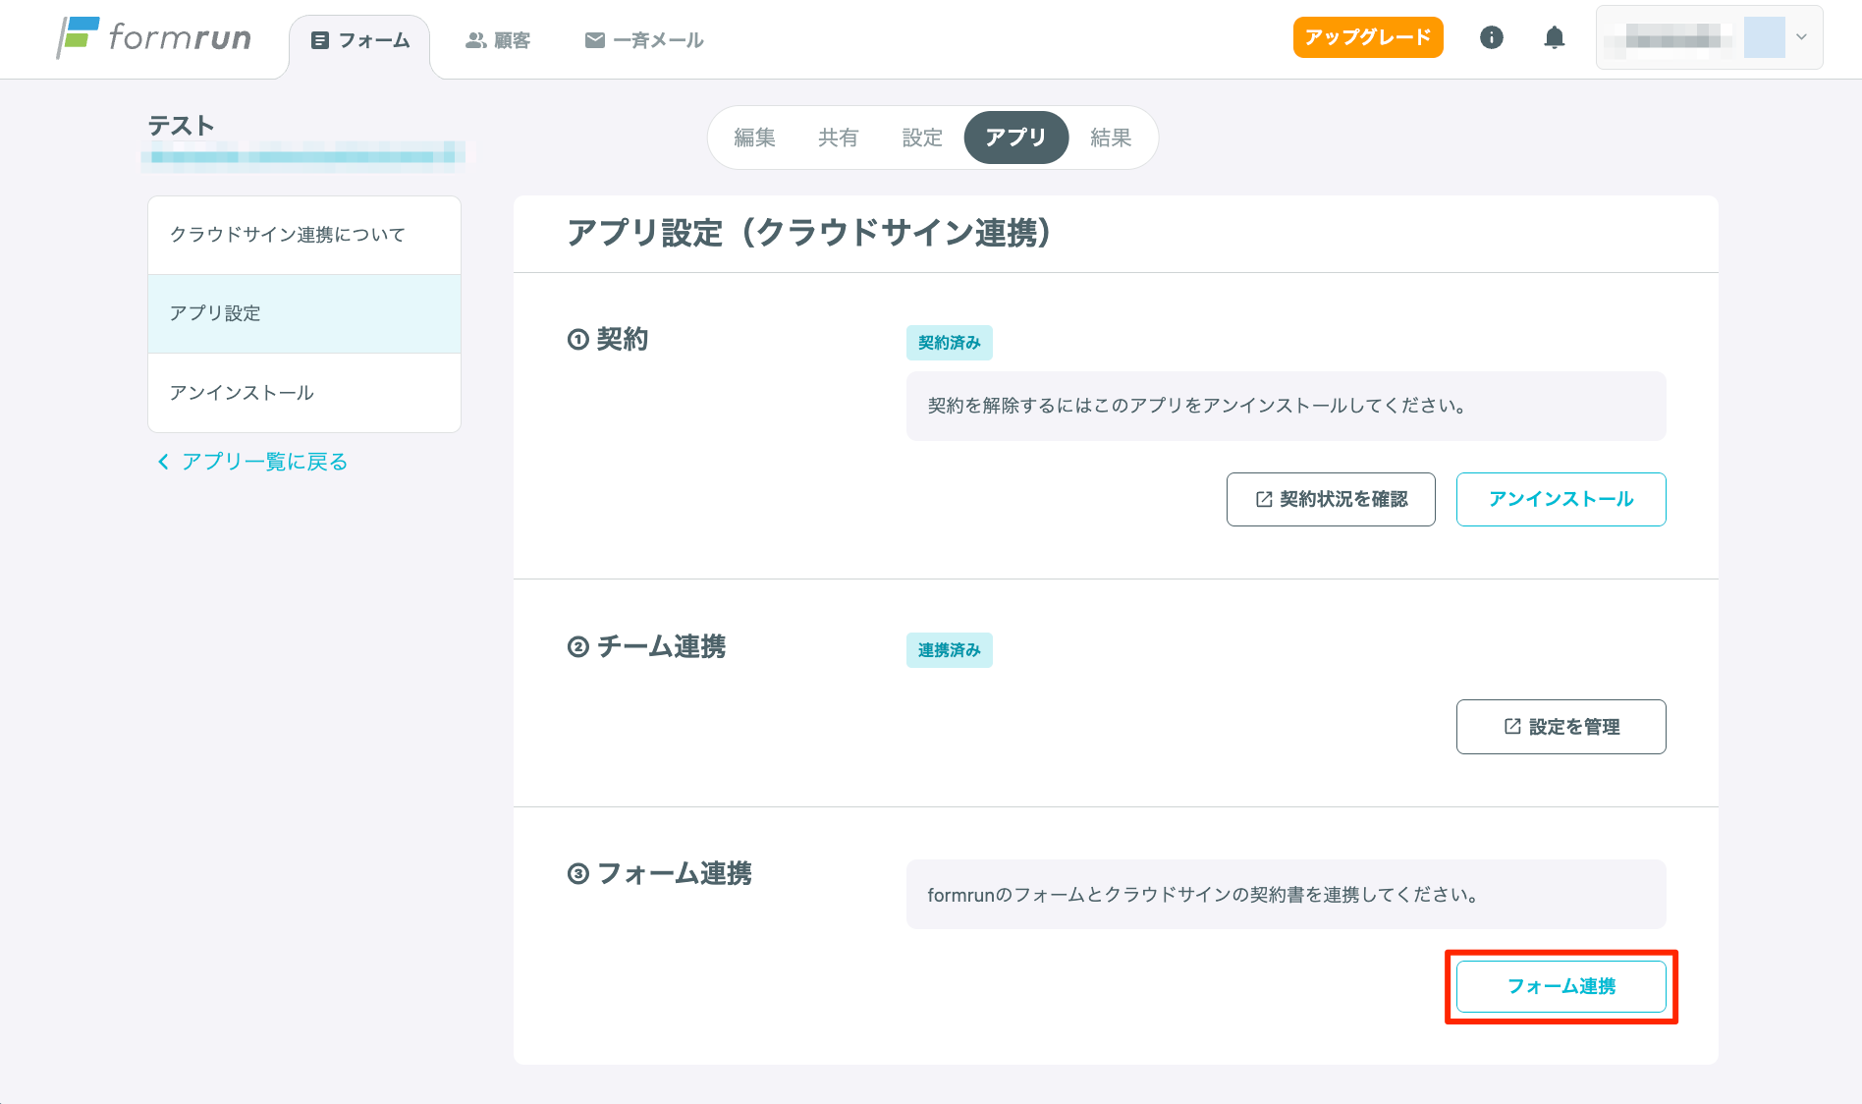Open クラウドサイン連携について in sidebar
The width and height of the screenshot is (1862, 1104).
pyautogui.click(x=304, y=235)
